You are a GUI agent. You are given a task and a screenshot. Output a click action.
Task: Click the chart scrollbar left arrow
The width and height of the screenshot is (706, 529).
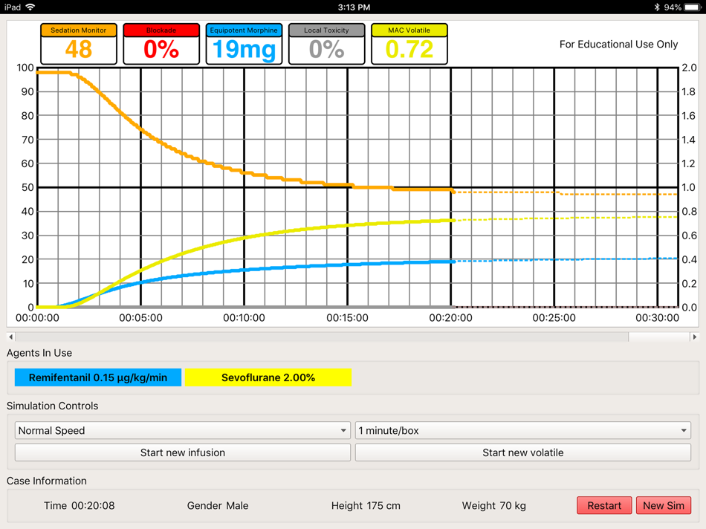[11, 337]
